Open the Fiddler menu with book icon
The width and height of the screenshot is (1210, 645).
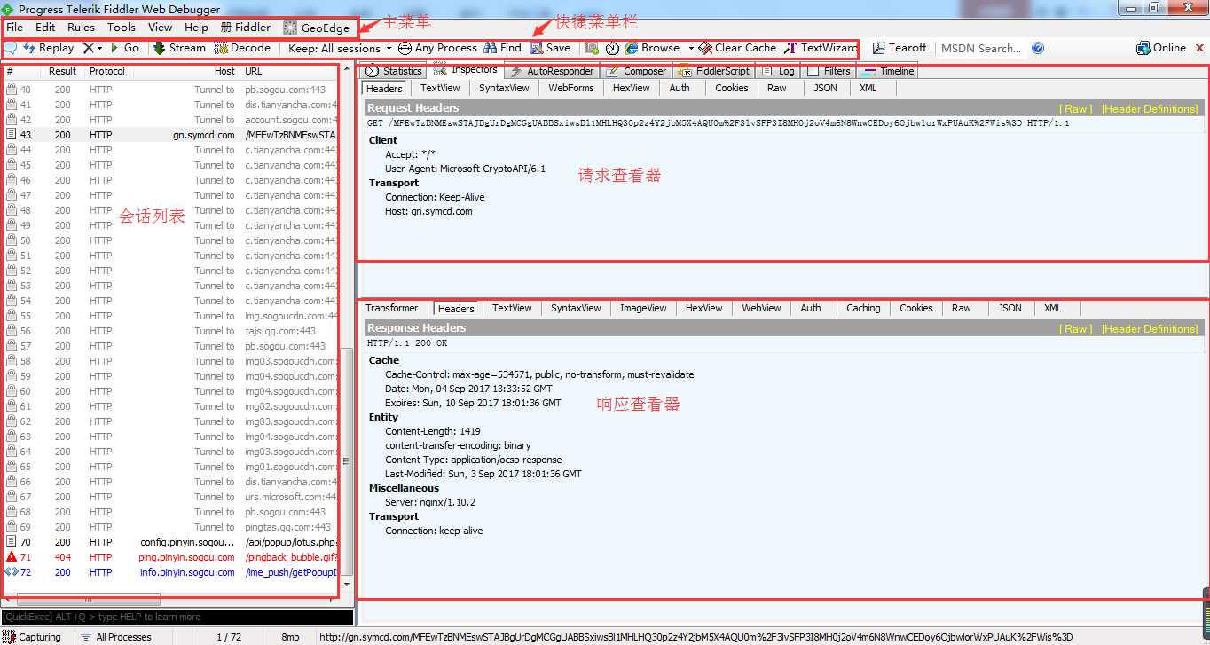(x=246, y=28)
